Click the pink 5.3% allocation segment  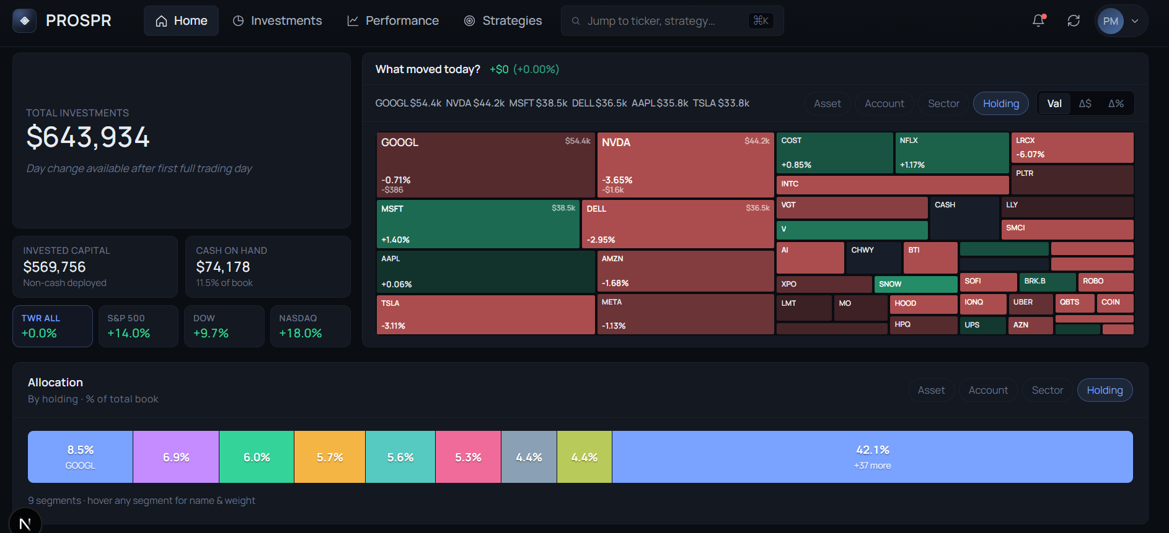[x=468, y=457]
